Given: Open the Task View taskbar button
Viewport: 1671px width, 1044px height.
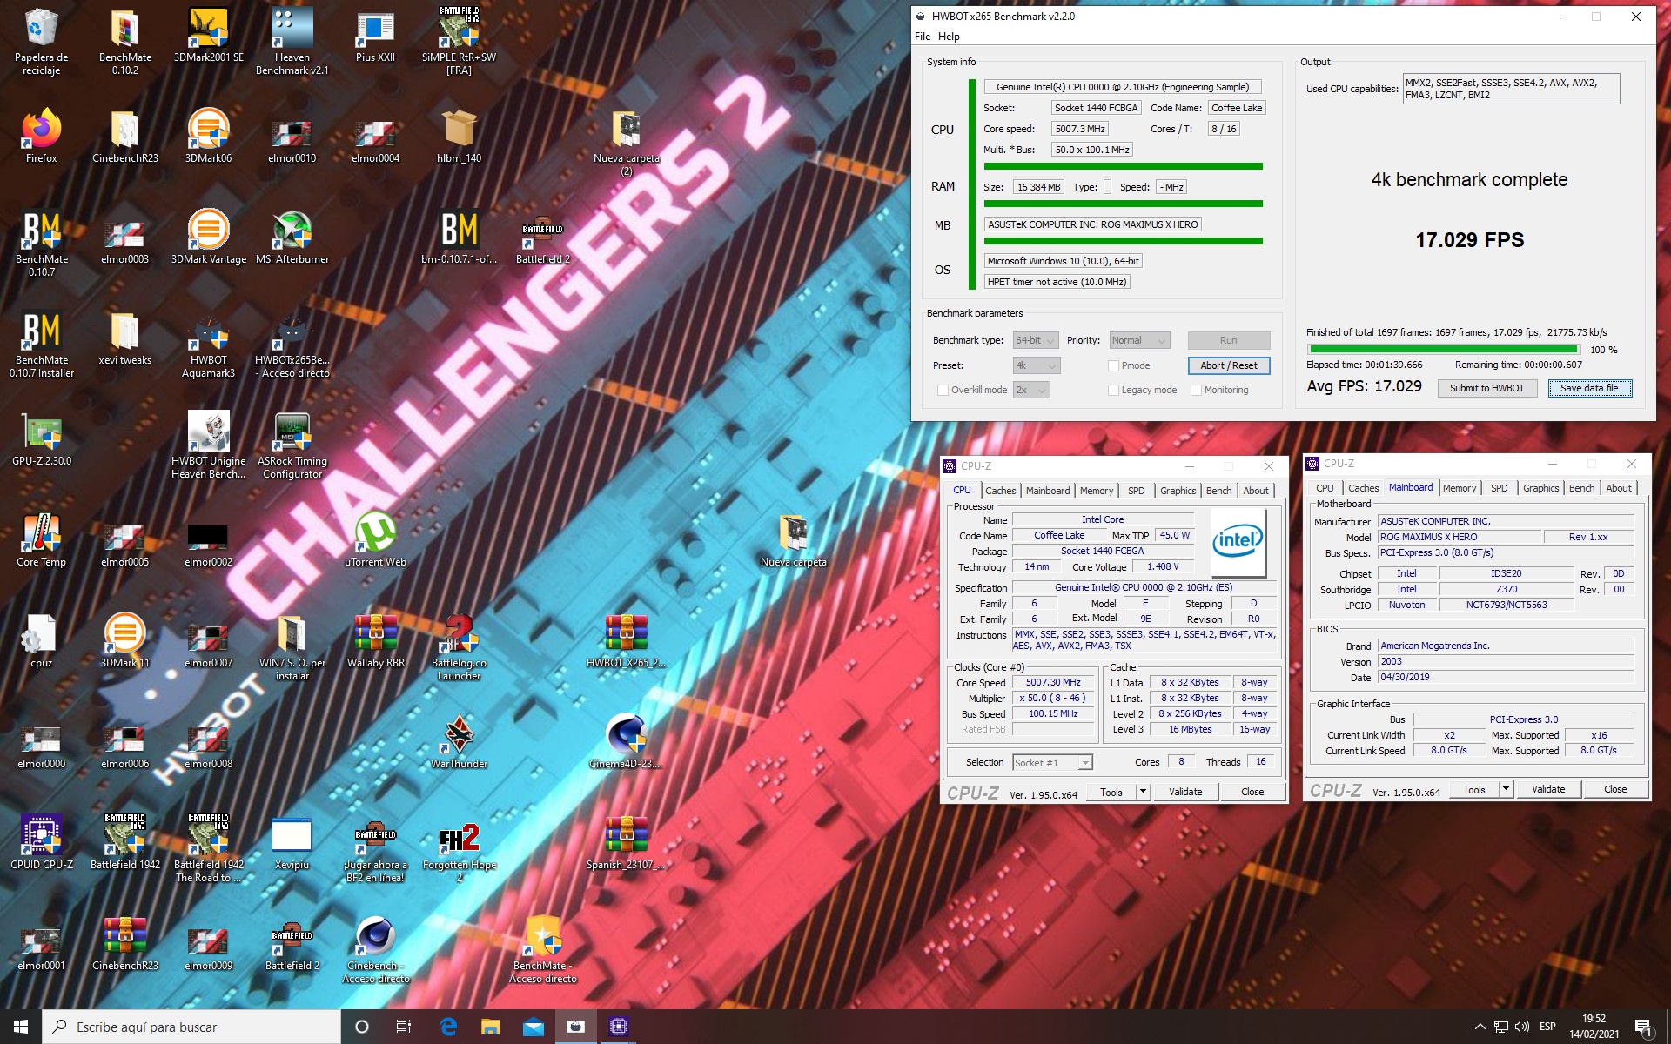Looking at the screenshot, I should click(x=404, y=1027).
